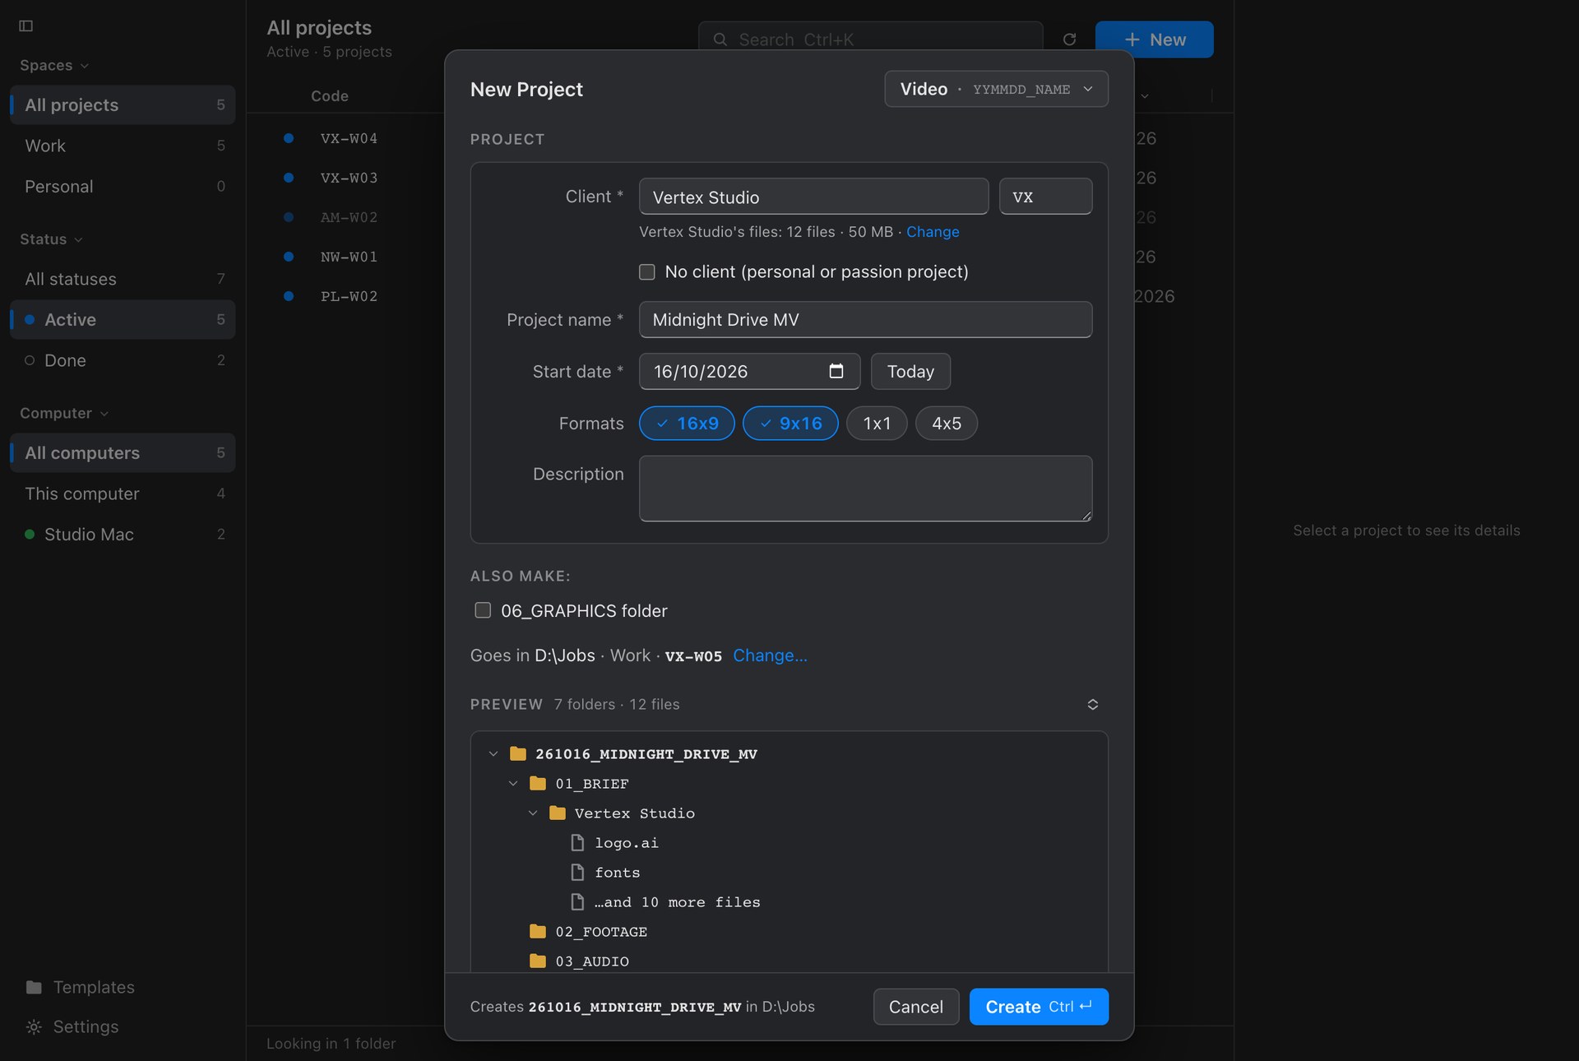
Task: Click the search magnifier icon
Action: pyautogui.click(x=720, y=39)
